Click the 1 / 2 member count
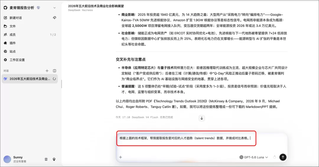319x167 pixels. click(53, 35)
